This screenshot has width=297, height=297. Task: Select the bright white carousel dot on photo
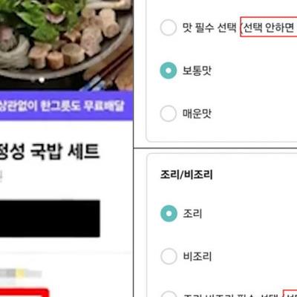coord(42,80)
